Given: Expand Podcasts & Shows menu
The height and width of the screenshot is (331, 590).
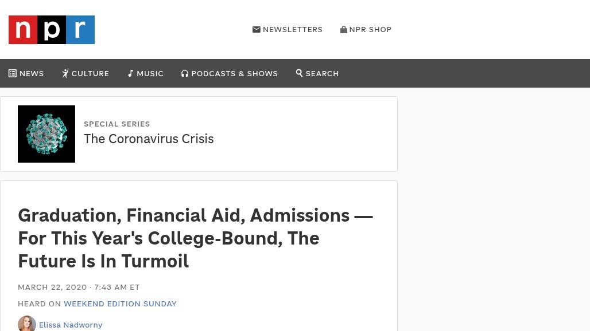Looking at the screenshot, I should [x=234, y=74].
